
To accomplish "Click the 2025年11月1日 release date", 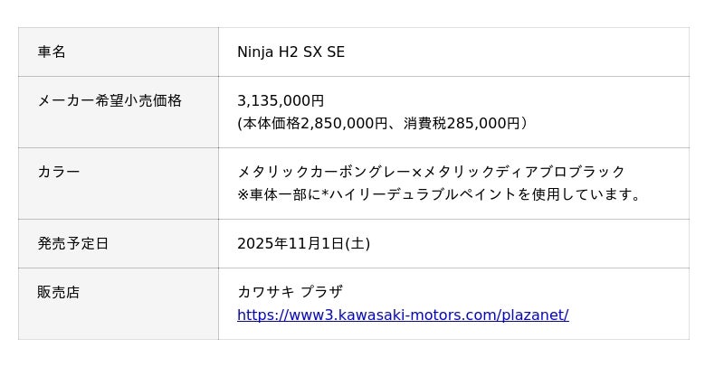I will pyautogui.click(x=291, y=244).
